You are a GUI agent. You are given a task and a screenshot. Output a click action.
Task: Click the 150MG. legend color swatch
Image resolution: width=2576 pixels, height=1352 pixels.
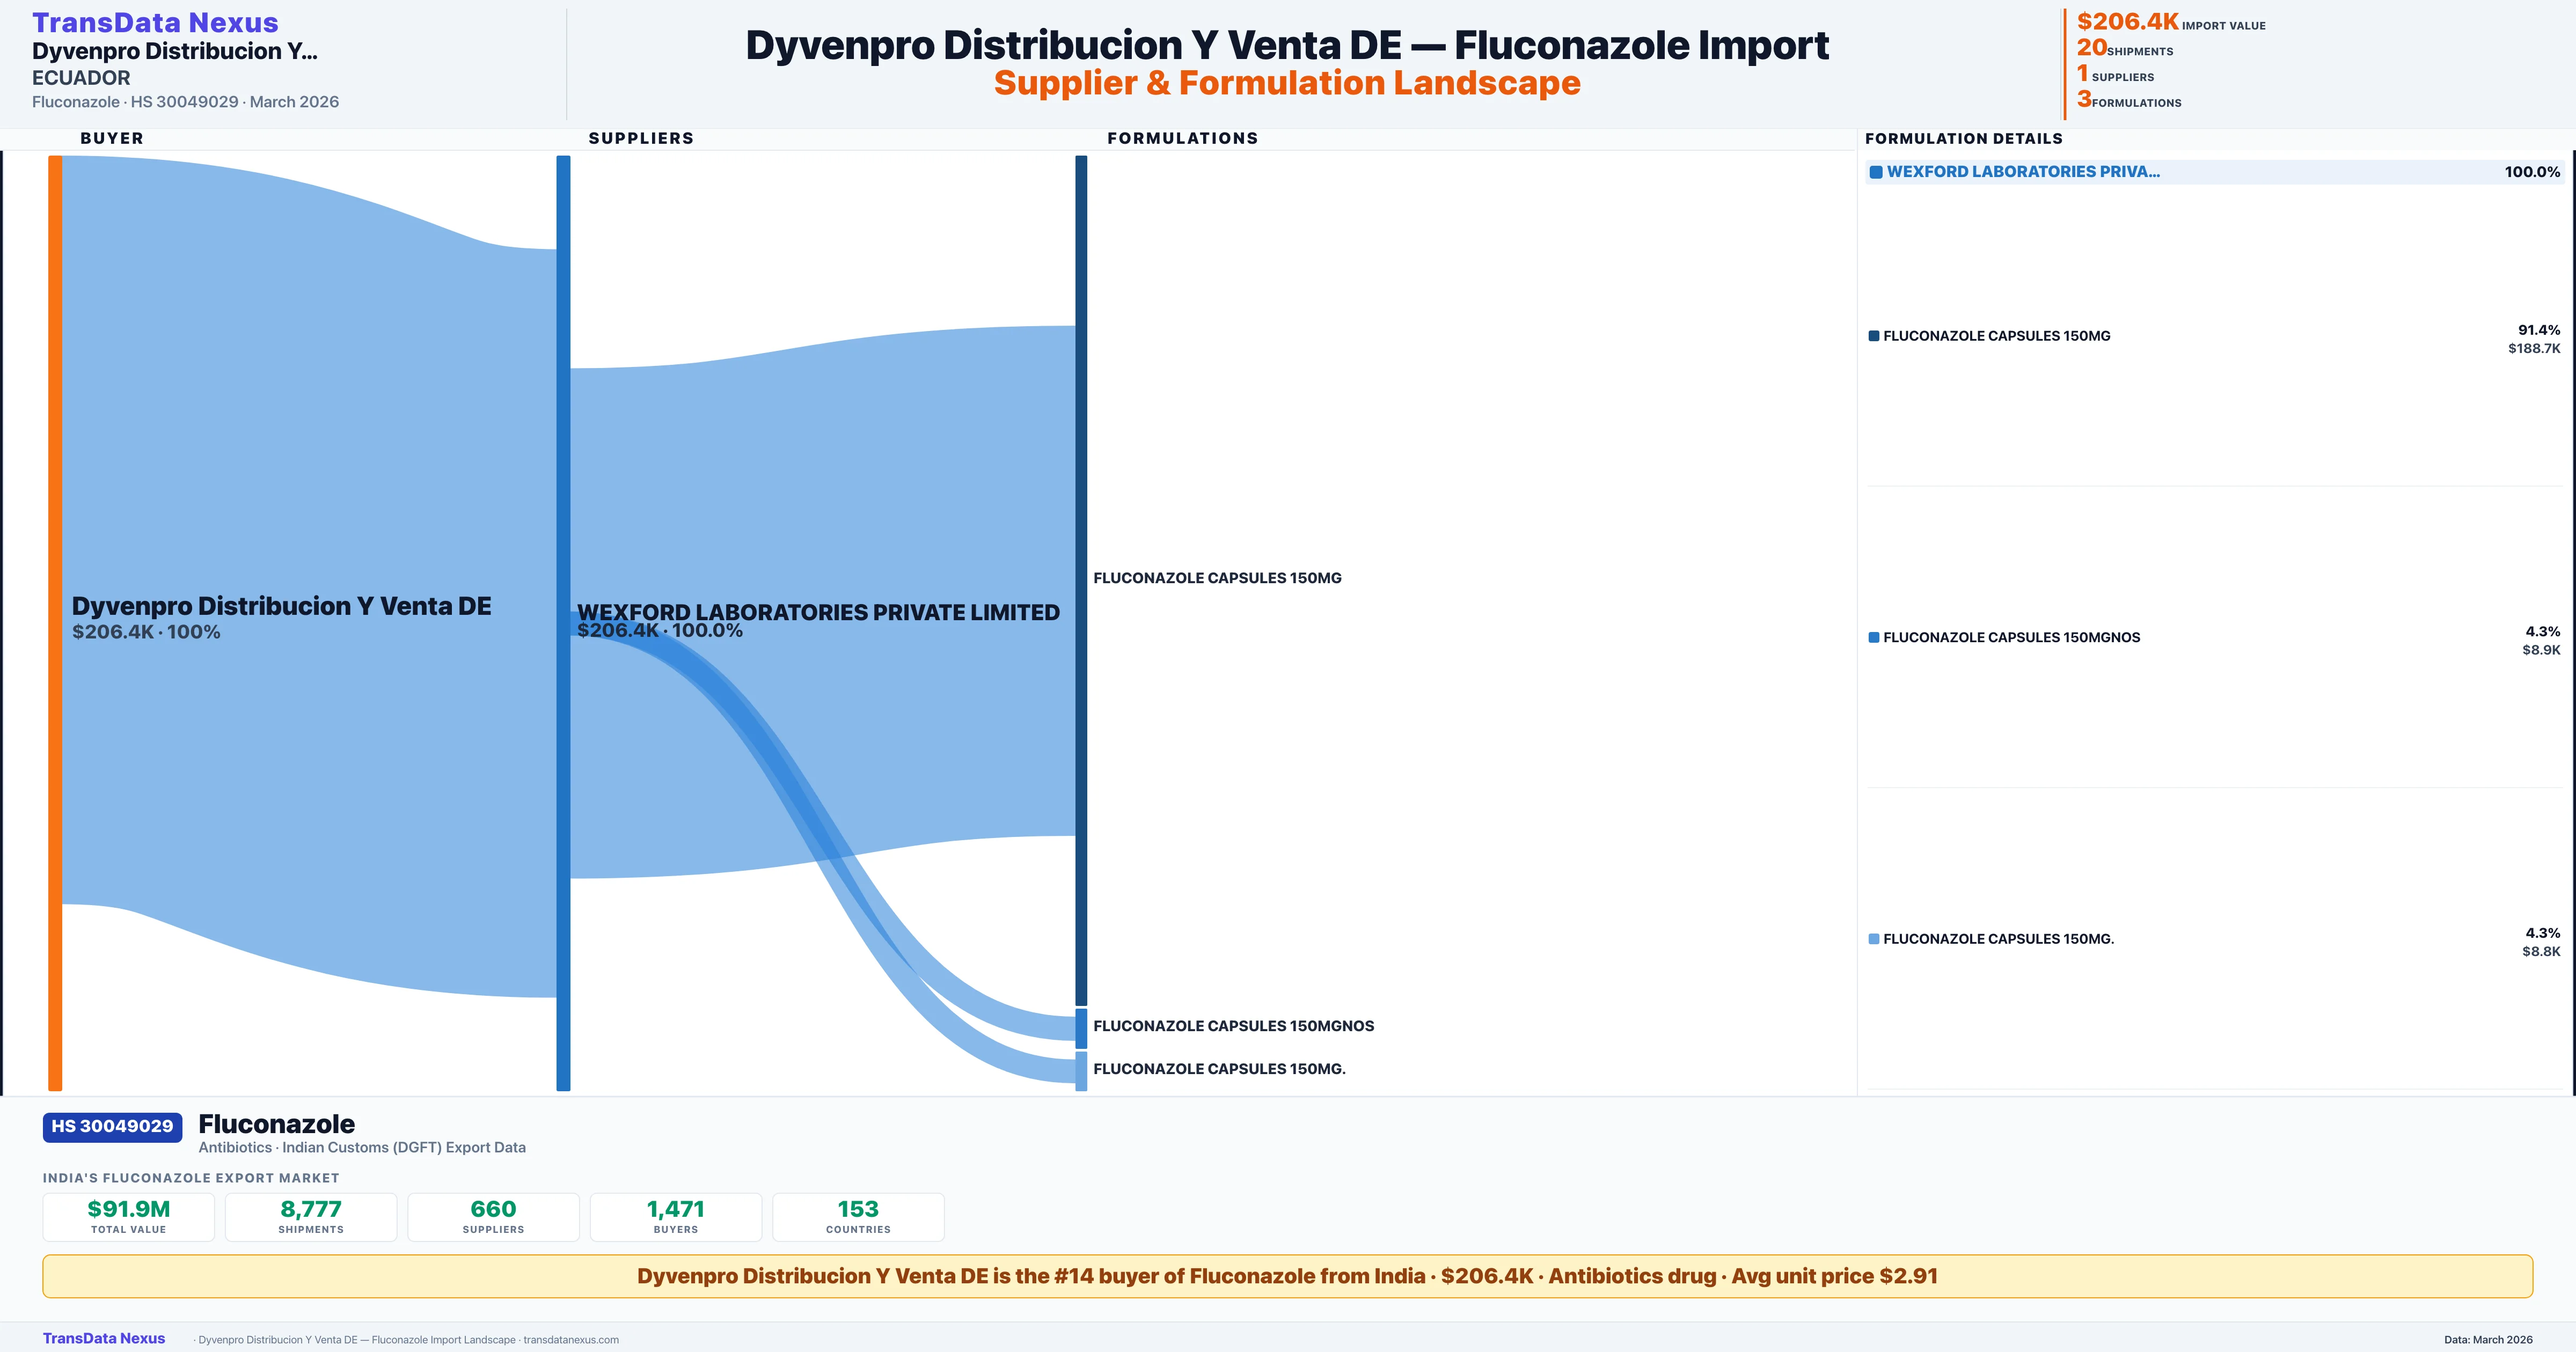pyautogui.click(x=1874, y=939)
